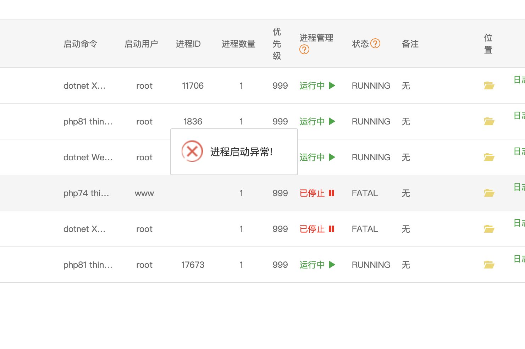Click the 进程启动异常! message text
This screenshot has height=349, width=525.
point(241,152)
